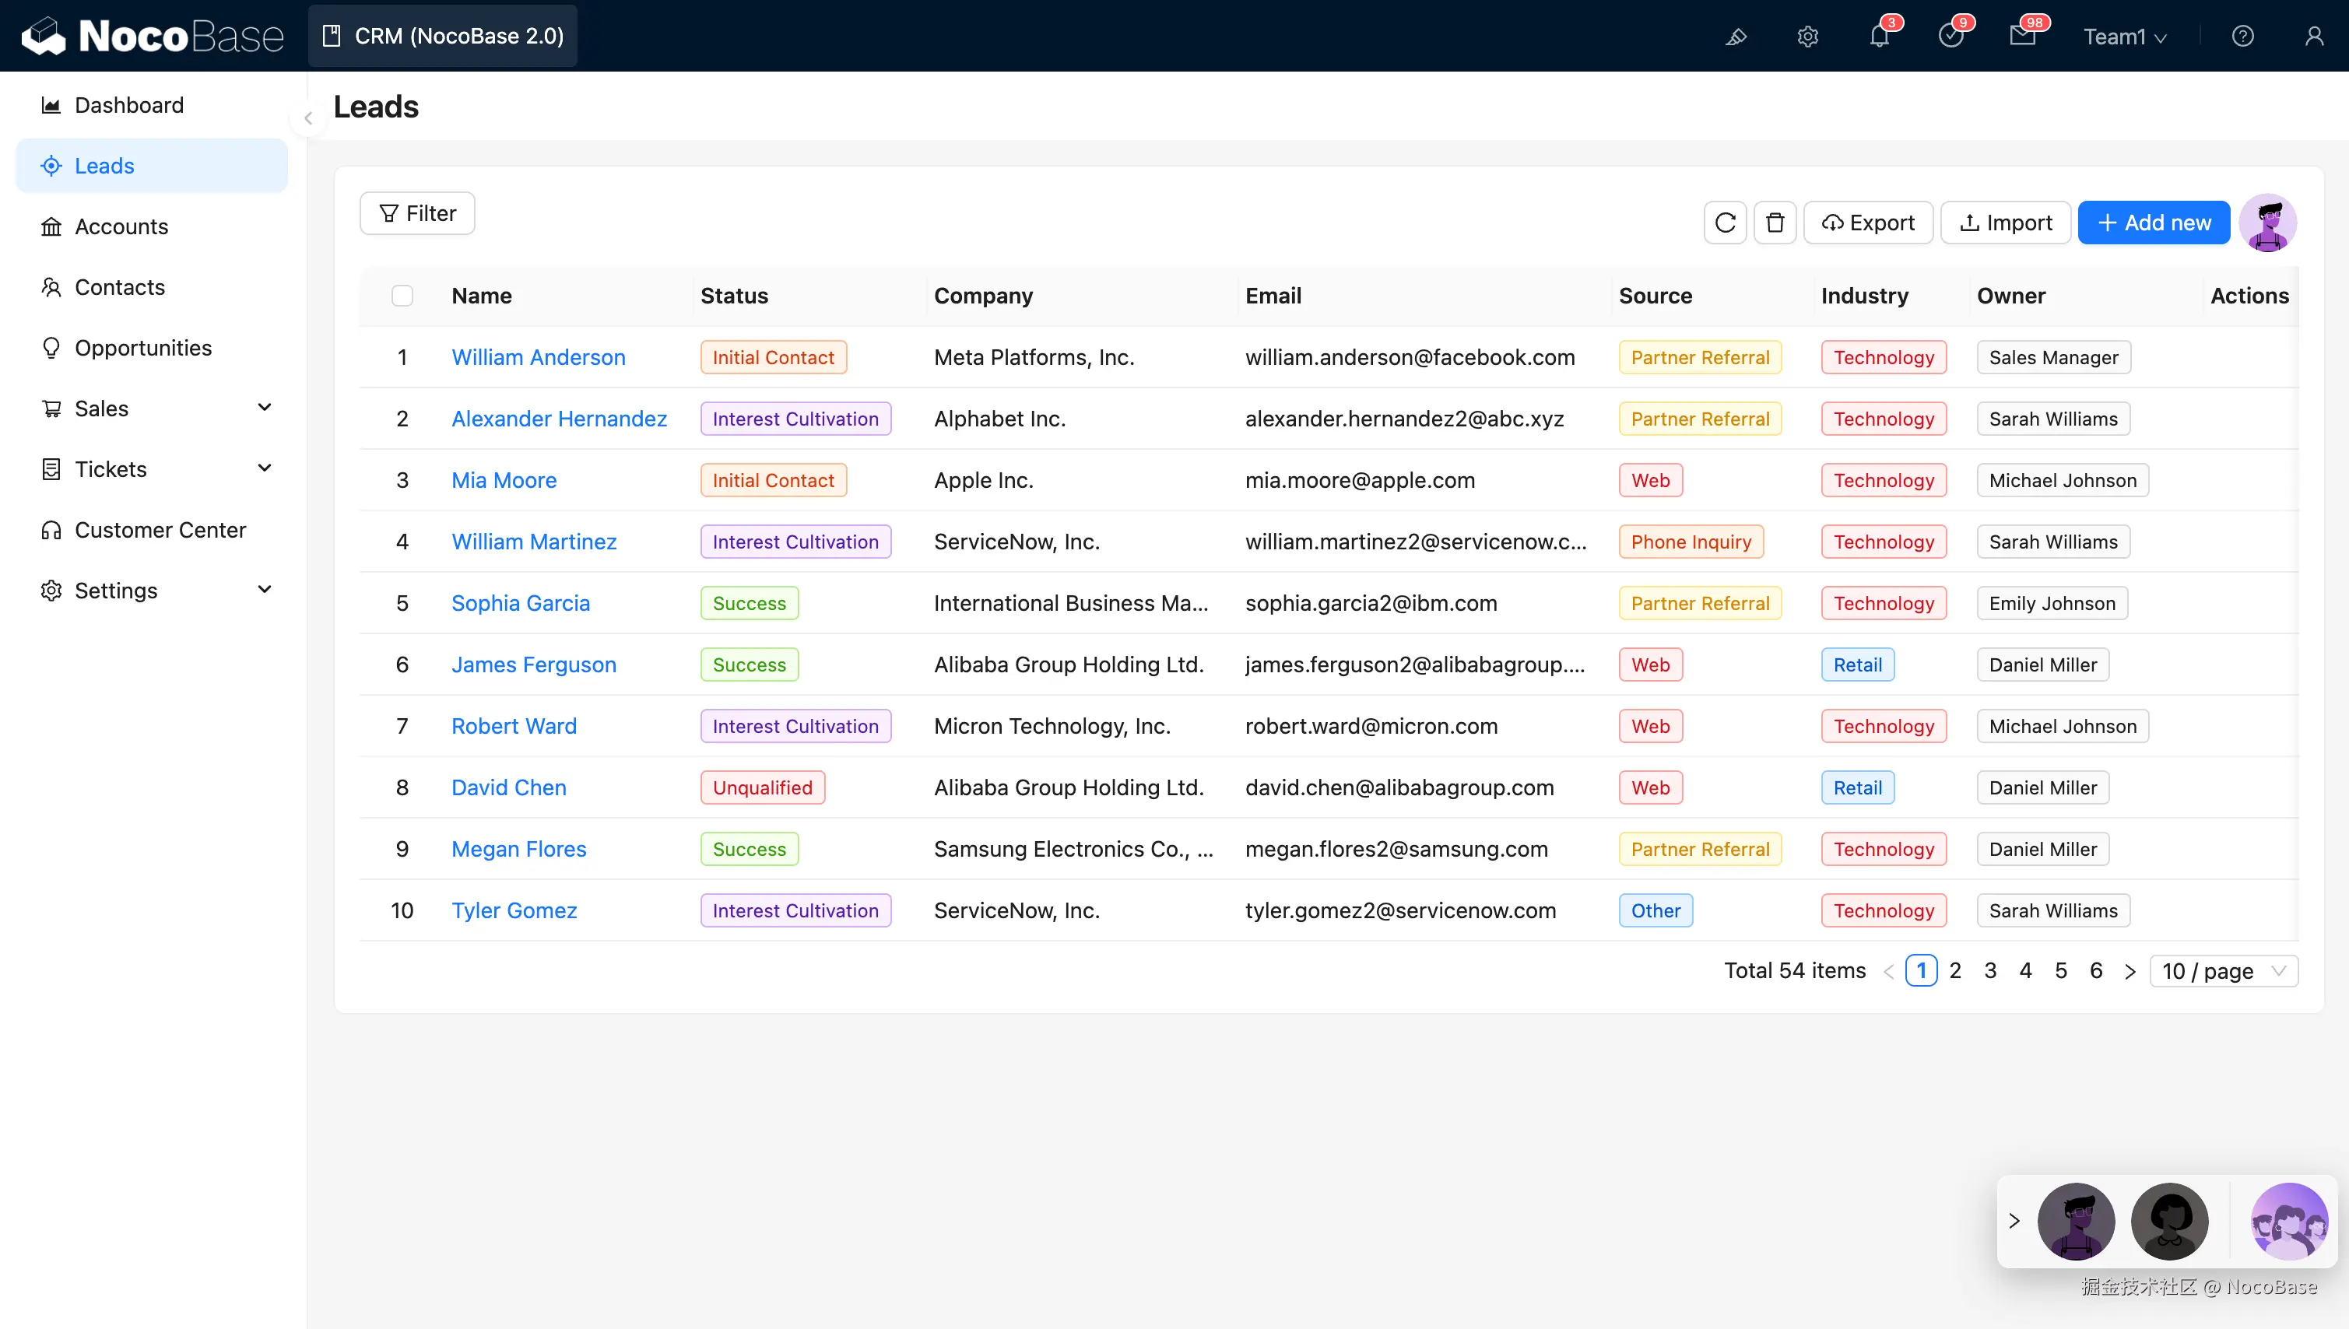Viewport: 2349px width, 1329px height.
Task: Open the notifications bell icon
Action: [x=1879, y=37]
